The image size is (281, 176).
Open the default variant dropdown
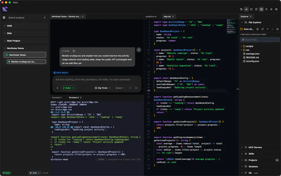[120, 88]
